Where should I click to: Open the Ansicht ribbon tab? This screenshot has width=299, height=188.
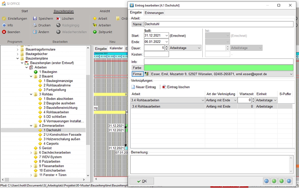pyautogui.click(x=105, y=11)
